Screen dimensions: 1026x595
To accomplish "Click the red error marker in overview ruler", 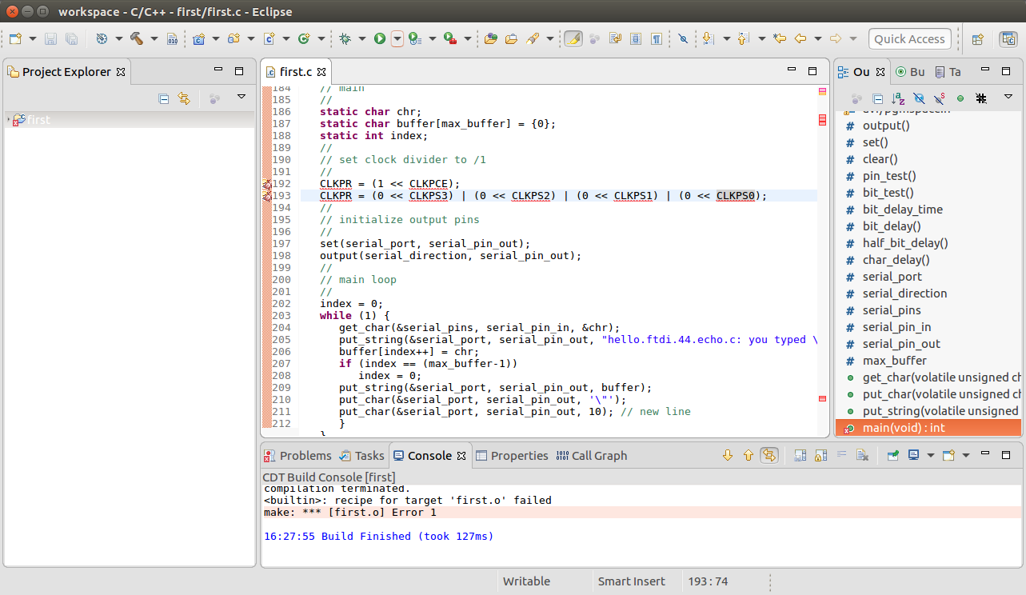I will (822, 121).
